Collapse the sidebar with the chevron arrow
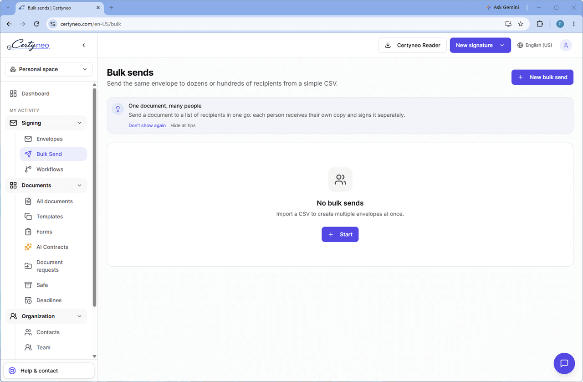The height and width of the screenshot is (382, 583). (84, 45)
